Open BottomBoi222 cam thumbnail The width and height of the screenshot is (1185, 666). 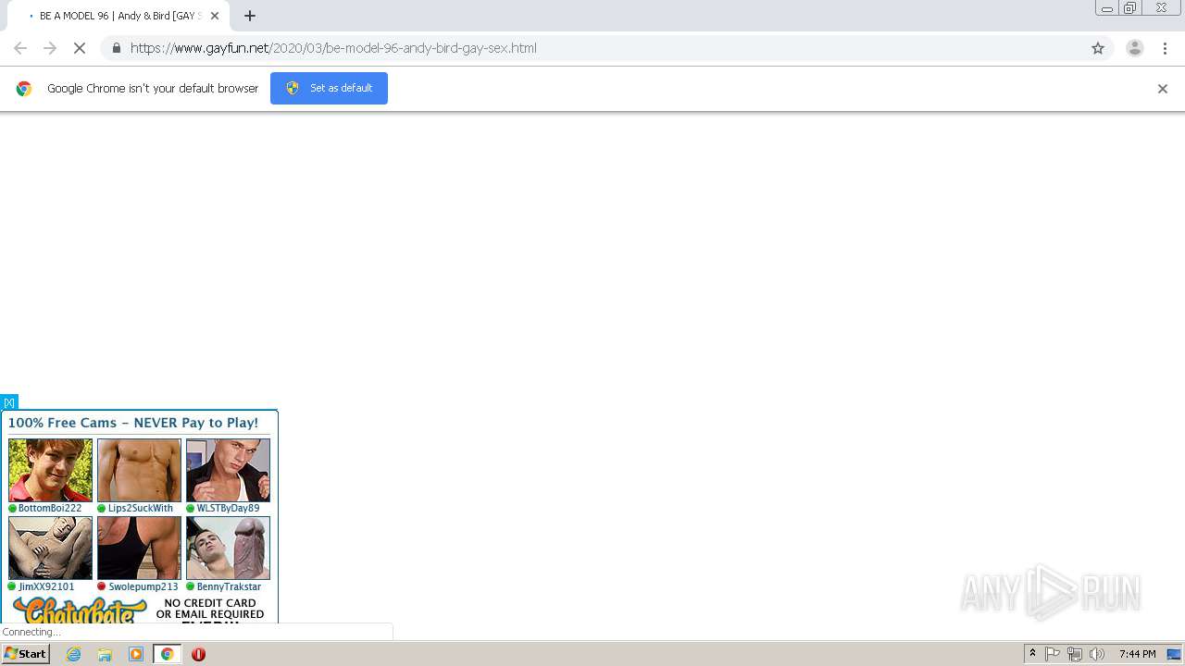[x=50, y=470]
